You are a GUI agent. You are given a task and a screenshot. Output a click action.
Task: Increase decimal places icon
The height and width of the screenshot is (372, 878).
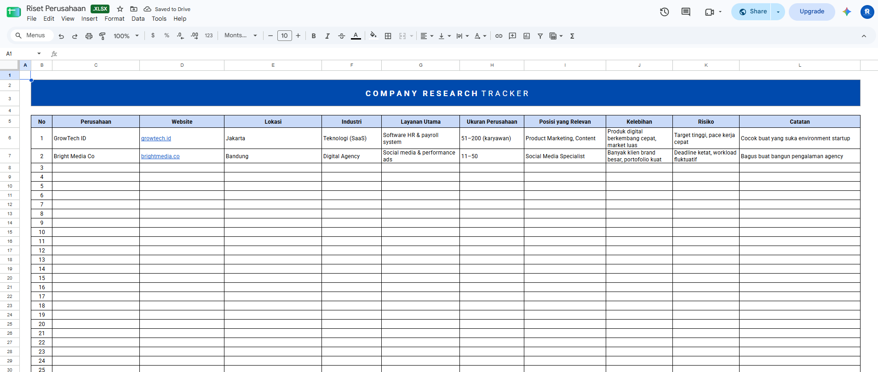(195, 35)
